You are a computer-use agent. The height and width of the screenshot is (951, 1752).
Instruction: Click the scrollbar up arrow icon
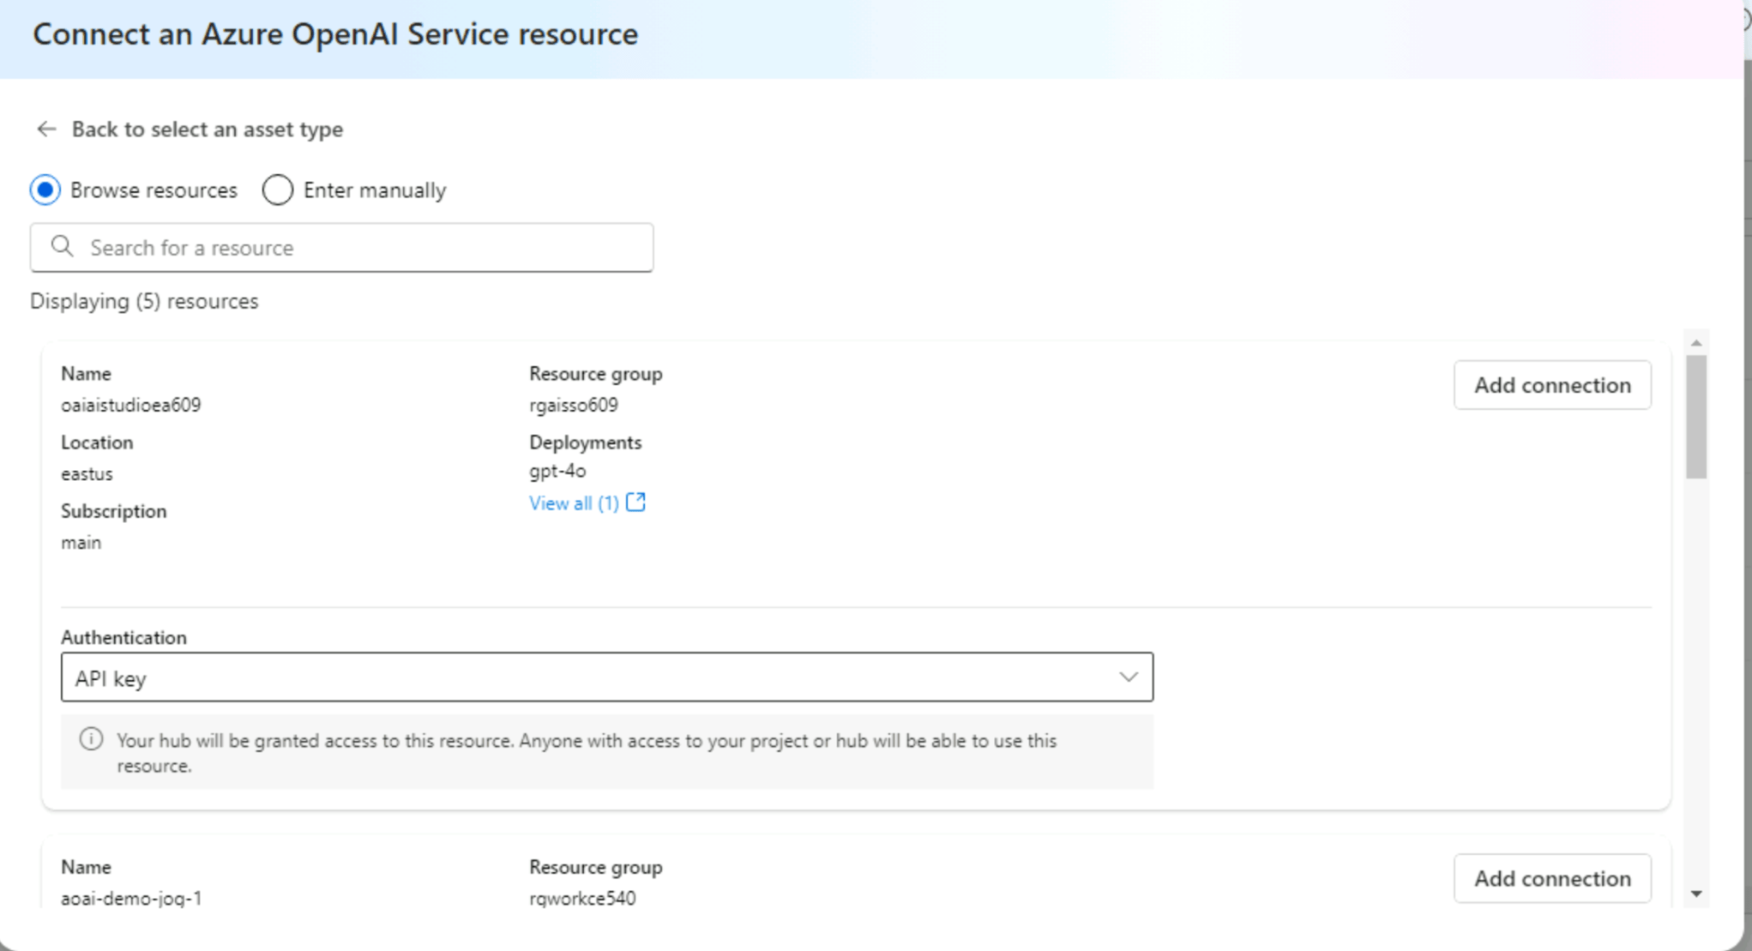(1697, 341)
